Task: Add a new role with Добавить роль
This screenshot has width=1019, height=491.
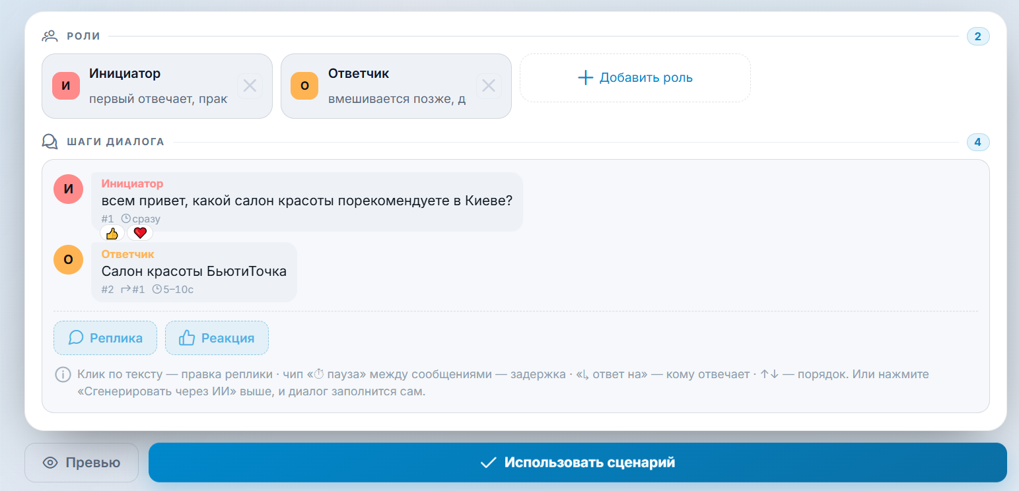Action: click(635, 78)
